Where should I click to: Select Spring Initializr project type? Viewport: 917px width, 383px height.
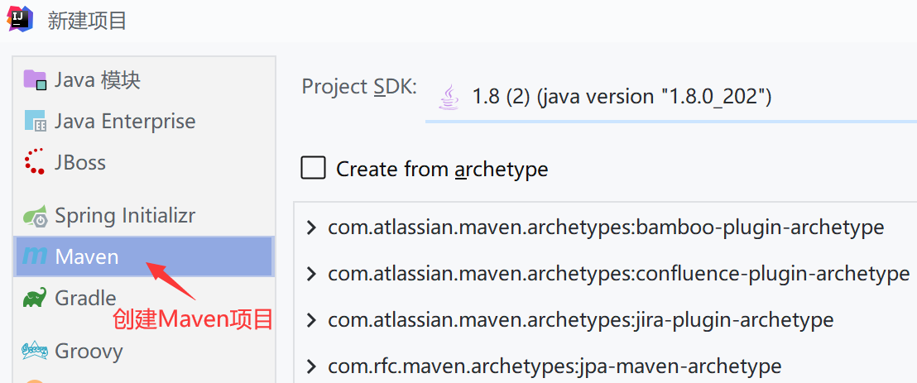[144, 217]
